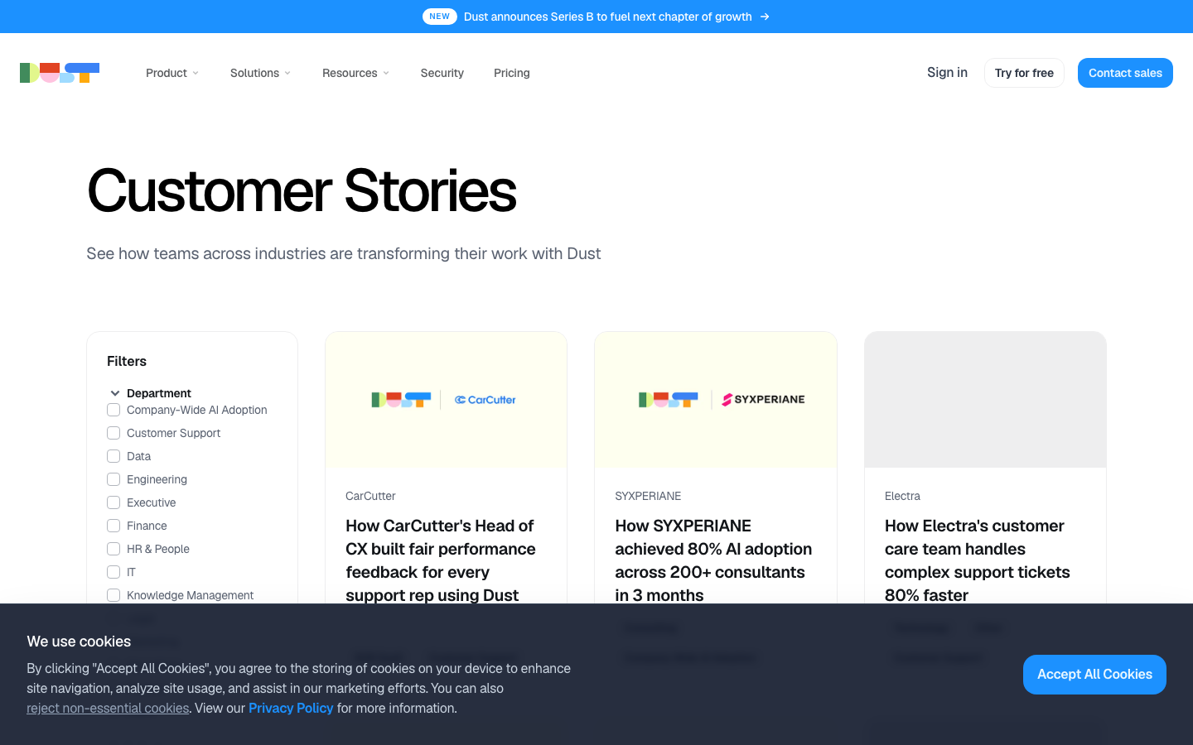The height and width of the screenshot is (745, 1193).
Task: Collapse the Department filter chevron
Action: pos(115,393)
